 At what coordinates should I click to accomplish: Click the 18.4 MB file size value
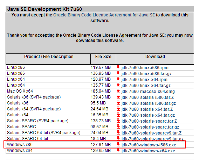98,139
